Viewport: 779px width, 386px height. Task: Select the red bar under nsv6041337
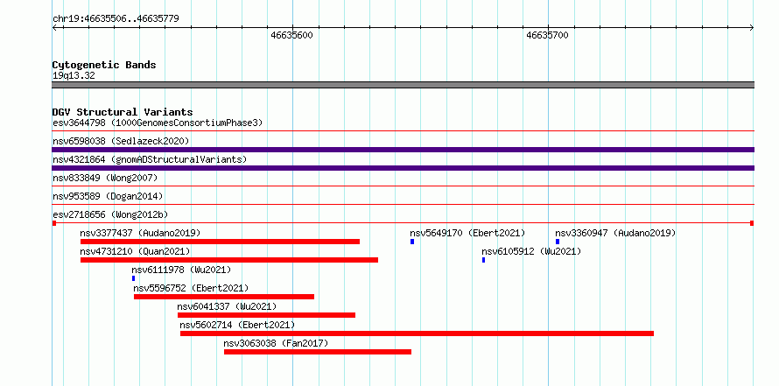pyautogui.click(x=266, y=315)
